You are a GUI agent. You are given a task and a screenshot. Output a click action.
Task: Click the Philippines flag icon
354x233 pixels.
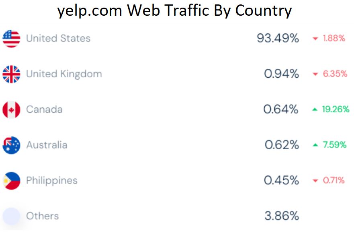pos(11,181)
